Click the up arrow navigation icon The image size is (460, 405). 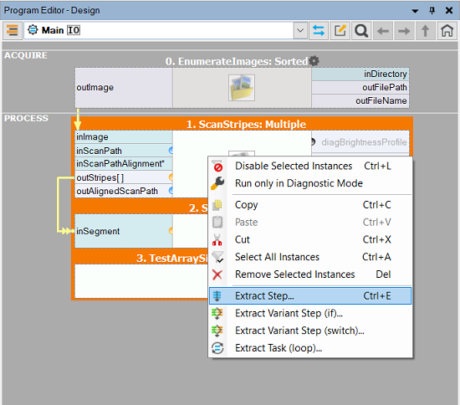[x=426, y=30]
